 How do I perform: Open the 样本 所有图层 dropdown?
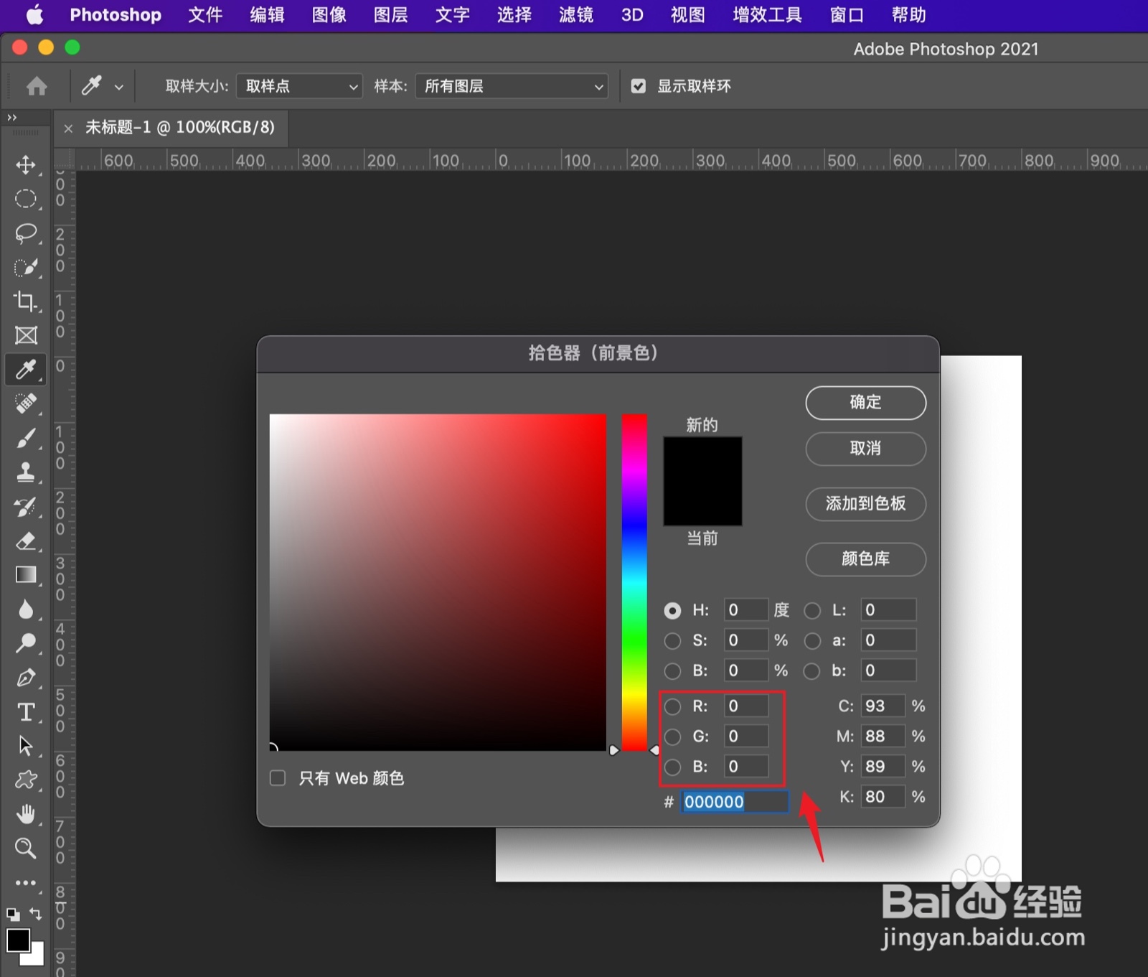coord(512,86)
